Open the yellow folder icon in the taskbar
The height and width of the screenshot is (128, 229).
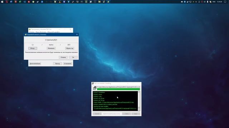[99, 2]
